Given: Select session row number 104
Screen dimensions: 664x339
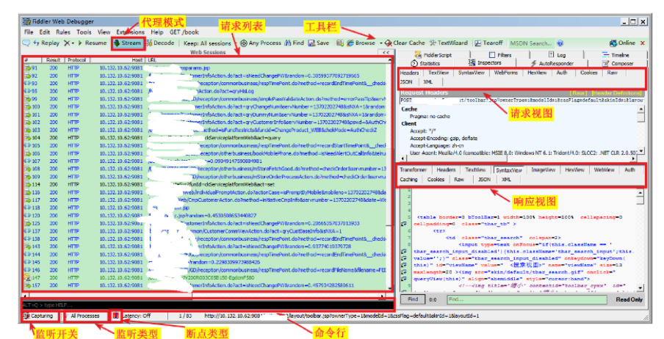Looking at the screenshot, I should tap(205, 137).
